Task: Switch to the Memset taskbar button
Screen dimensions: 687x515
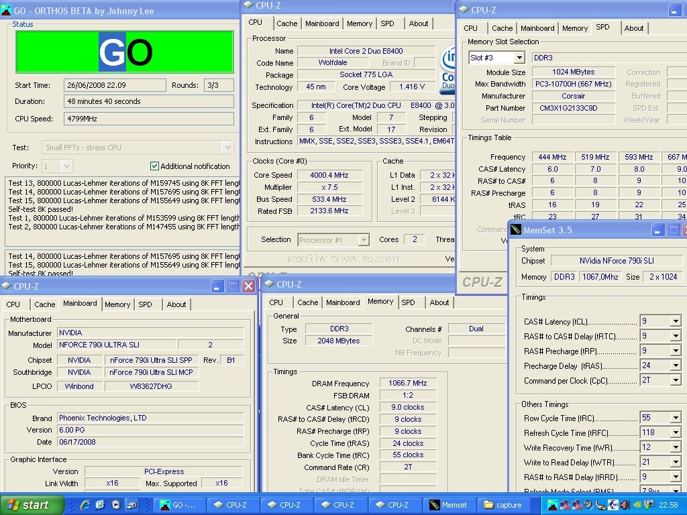Action: click(449, 505)
